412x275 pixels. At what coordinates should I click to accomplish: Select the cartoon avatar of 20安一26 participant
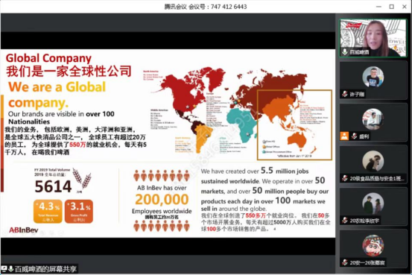click(x=373, y=245)
